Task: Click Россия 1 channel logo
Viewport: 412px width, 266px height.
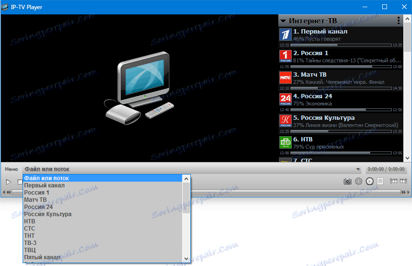Action: coord(286,56)
